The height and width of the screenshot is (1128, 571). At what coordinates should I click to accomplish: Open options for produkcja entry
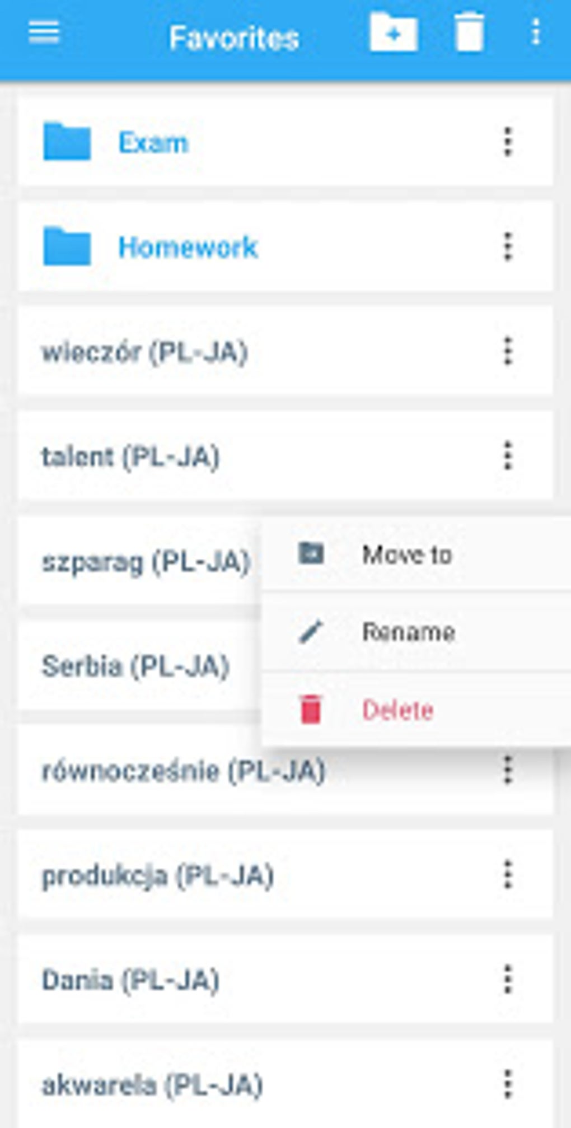point(508,875)
